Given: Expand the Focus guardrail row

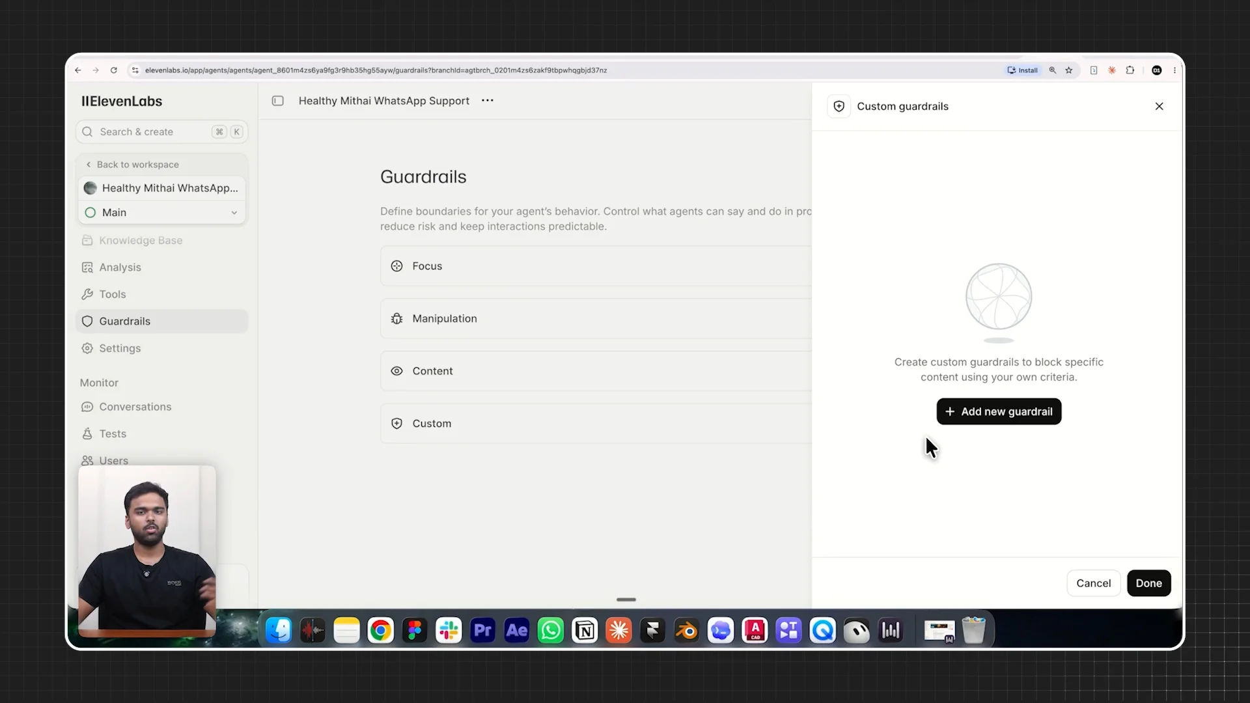Looking at the screenshot, I should point(596,266).
